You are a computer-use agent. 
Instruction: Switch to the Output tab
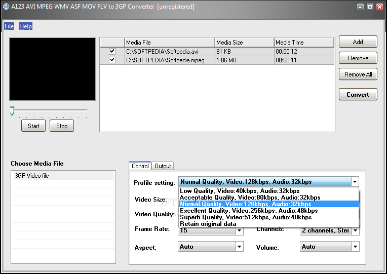163,166
